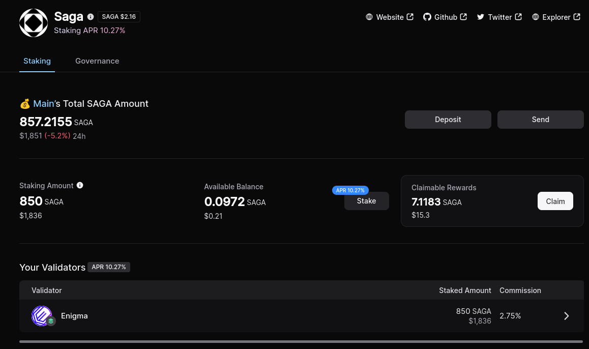Click the Deposit button
Viewport: 589px width, 349px height.
click(x=448, y=120)
